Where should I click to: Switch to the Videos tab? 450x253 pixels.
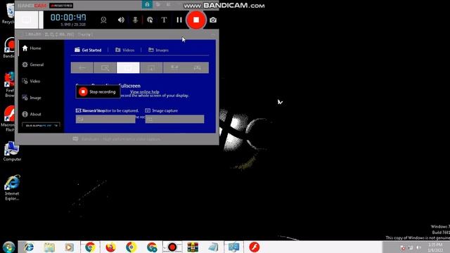125,50
